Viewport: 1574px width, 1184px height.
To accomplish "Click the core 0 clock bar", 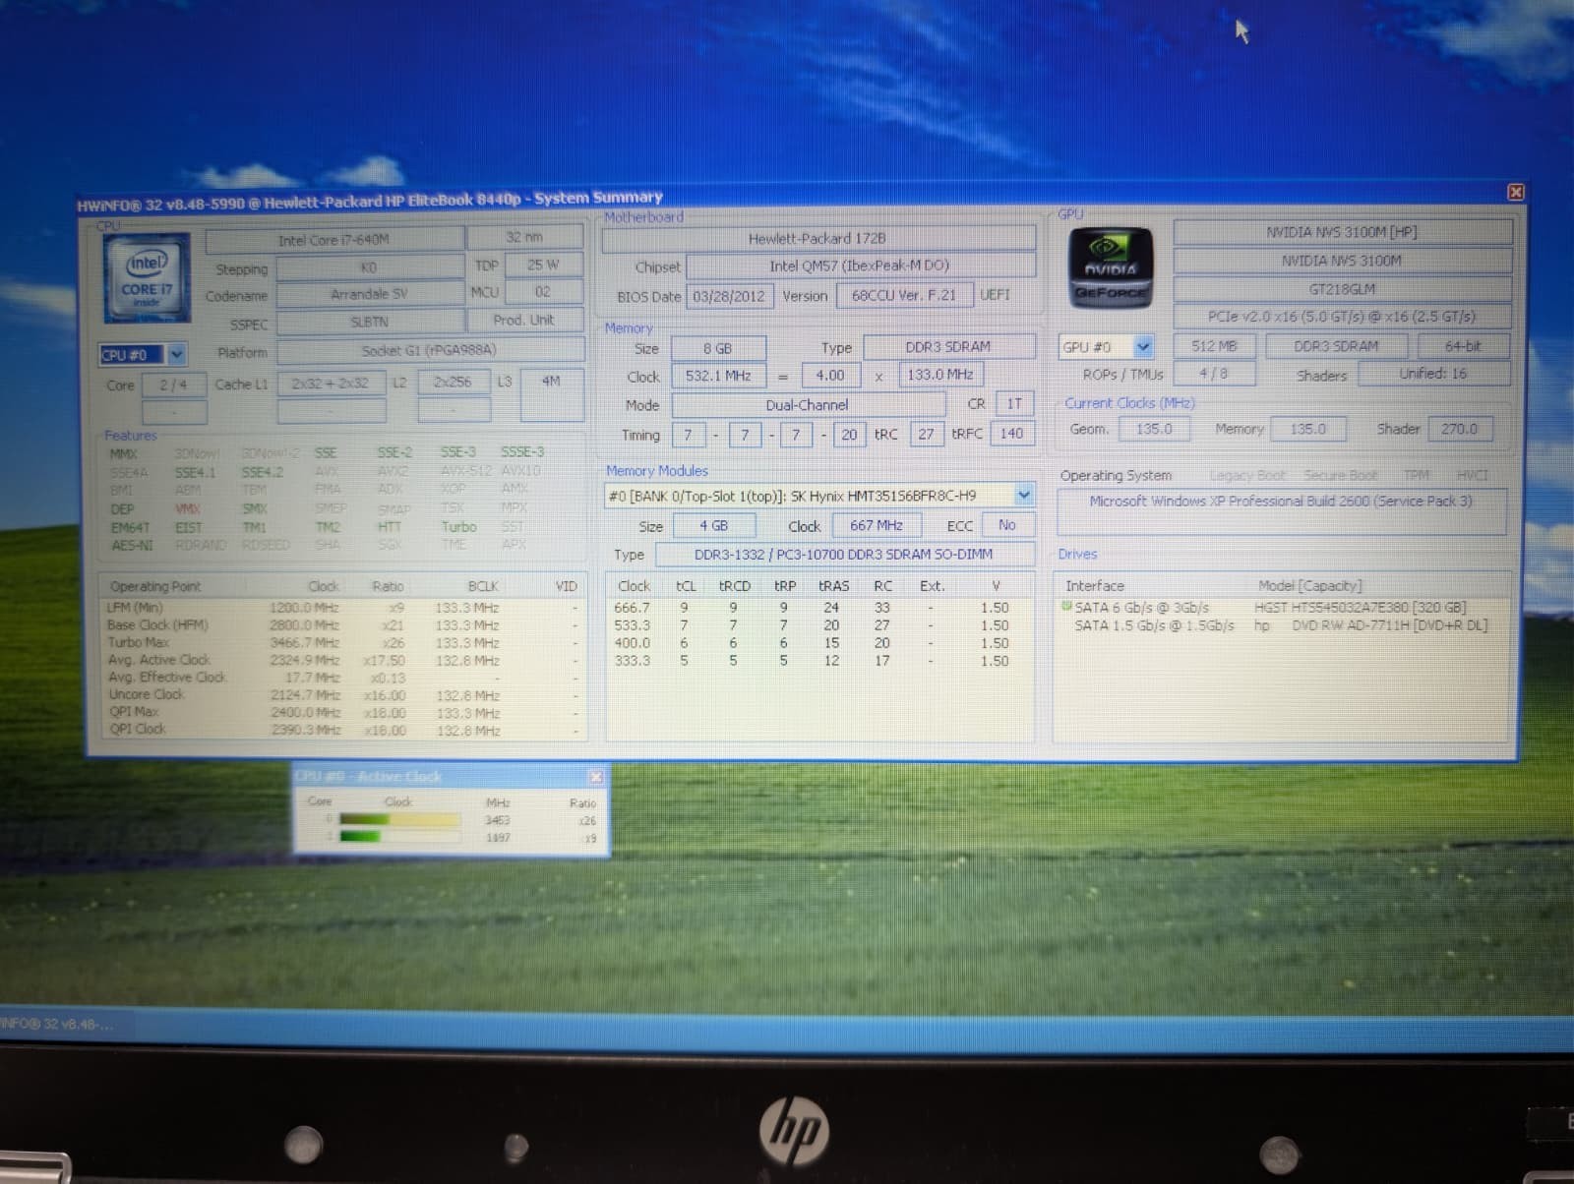I will (x=398, y=819).
